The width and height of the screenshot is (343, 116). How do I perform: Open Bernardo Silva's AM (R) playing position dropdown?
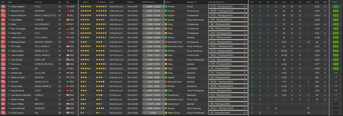228,11
